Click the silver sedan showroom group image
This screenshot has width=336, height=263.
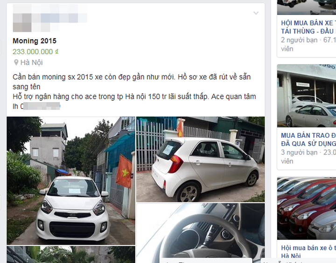click(x=307, y=96)
